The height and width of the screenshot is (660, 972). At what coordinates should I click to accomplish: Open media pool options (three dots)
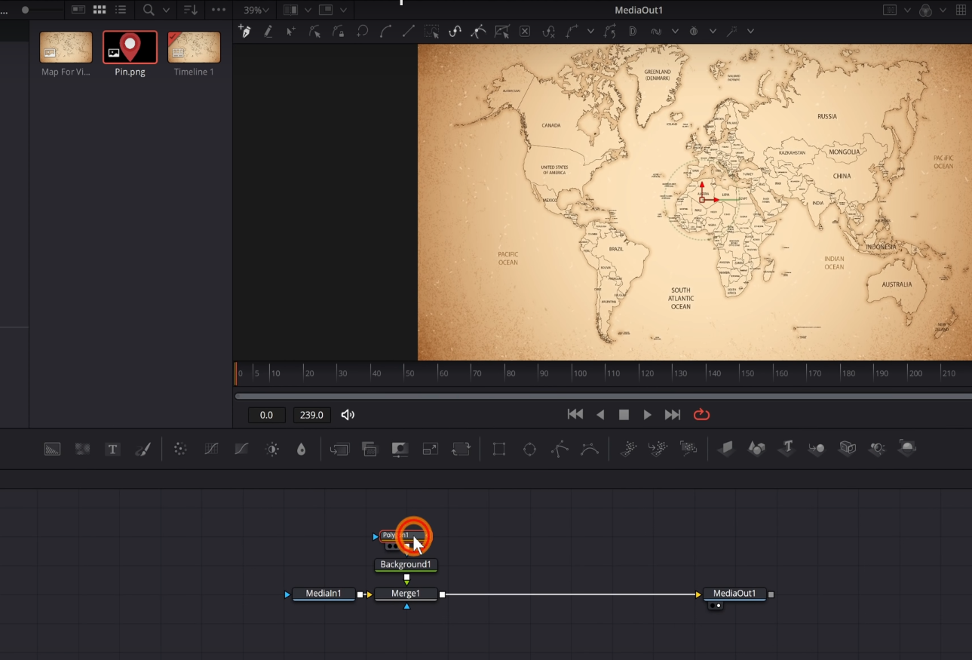pyautogui.click(x=219, y=10)
